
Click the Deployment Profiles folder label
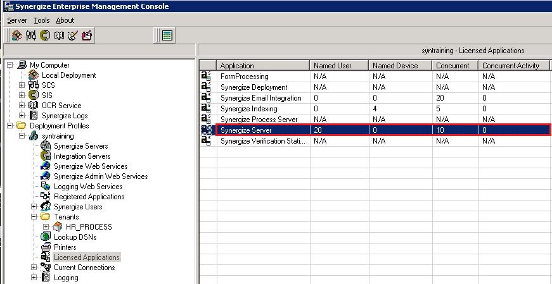(x=59, y=125)
